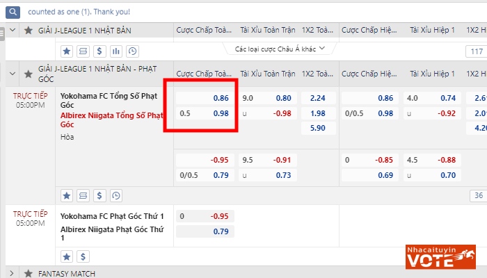This screenshot has height=278, width=487.
Task: Select 1X2 odds 1.98 for Albirex Niigata
Action: click(x=319, y=113)
